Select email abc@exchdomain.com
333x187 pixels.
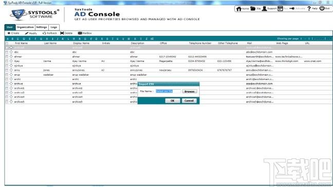click(259, 52)
